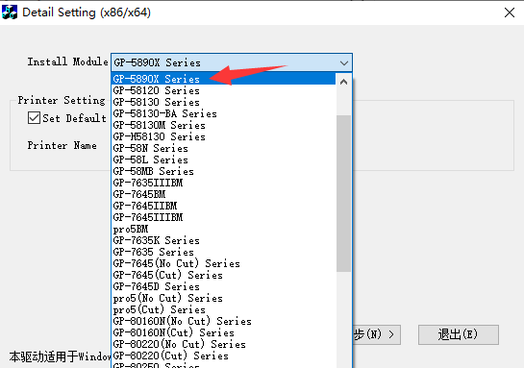Select pro5(No Cut) Series
Screen dimensions: 524x368
pyautogui.click(x=224, y=298)
